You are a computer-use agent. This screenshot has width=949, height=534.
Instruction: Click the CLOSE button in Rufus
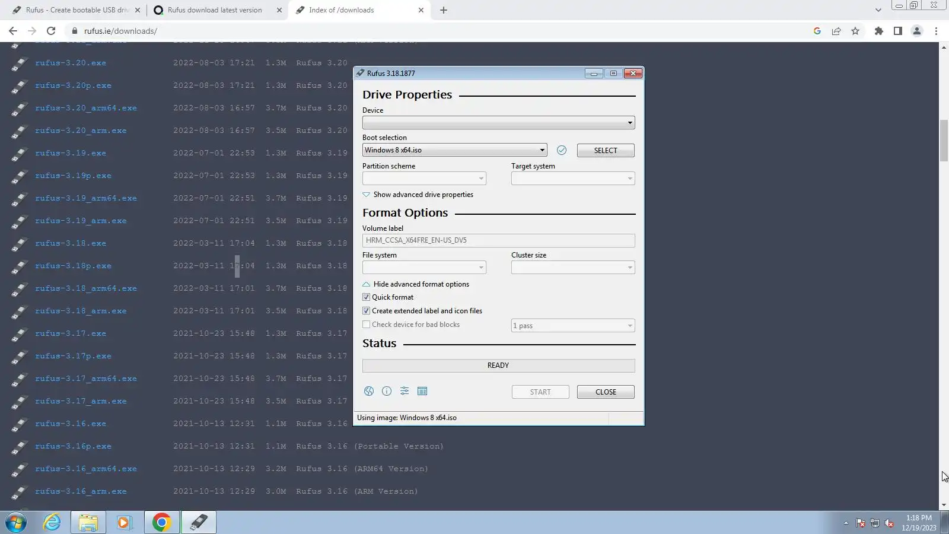click(x=606, y=392)
